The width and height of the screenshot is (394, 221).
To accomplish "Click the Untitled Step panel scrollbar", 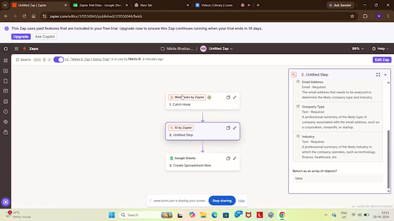I will point(389,159).
